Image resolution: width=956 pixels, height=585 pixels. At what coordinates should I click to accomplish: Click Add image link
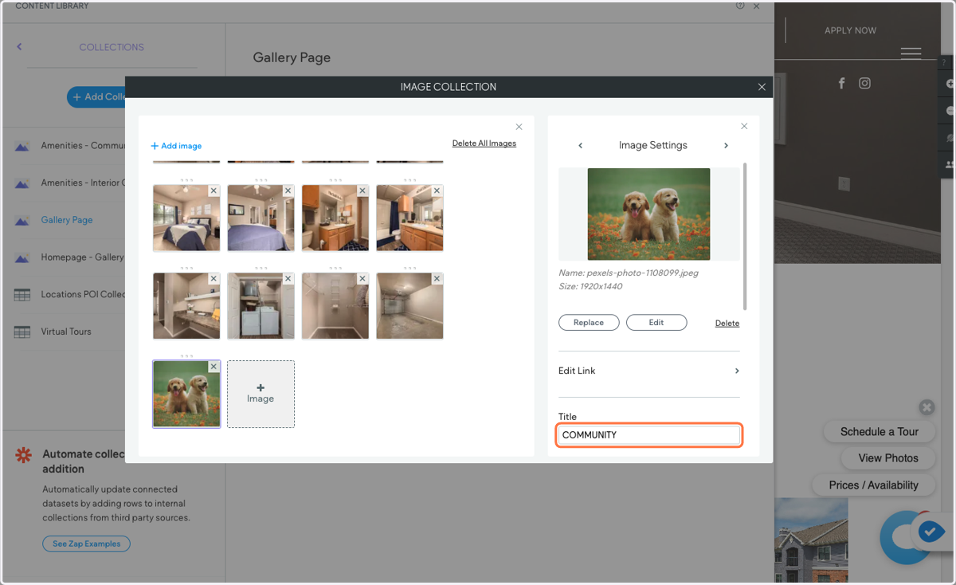176,146
